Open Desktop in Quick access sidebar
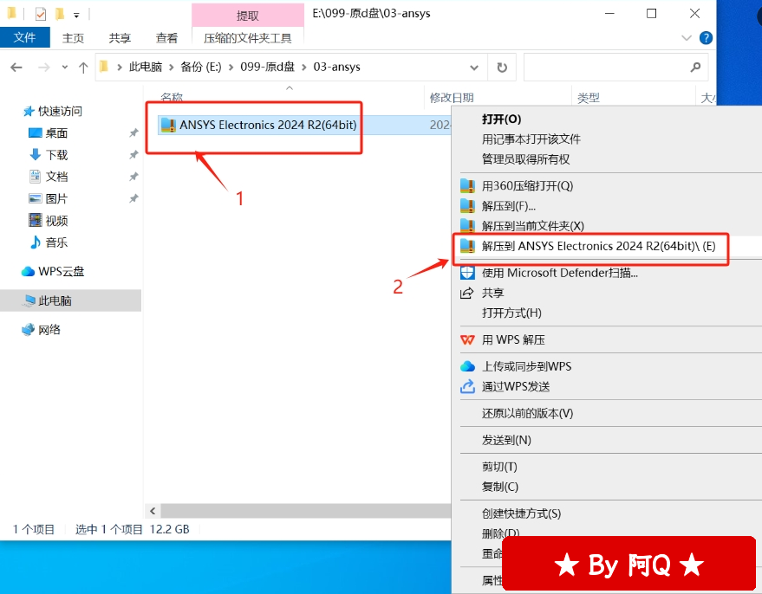This screenshot has height=594, width=762. click(x=56, y=133)
